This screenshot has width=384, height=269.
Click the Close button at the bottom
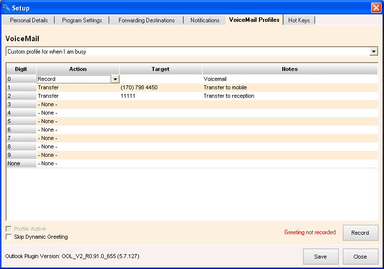pyautogui.click(x=360, y=257)
